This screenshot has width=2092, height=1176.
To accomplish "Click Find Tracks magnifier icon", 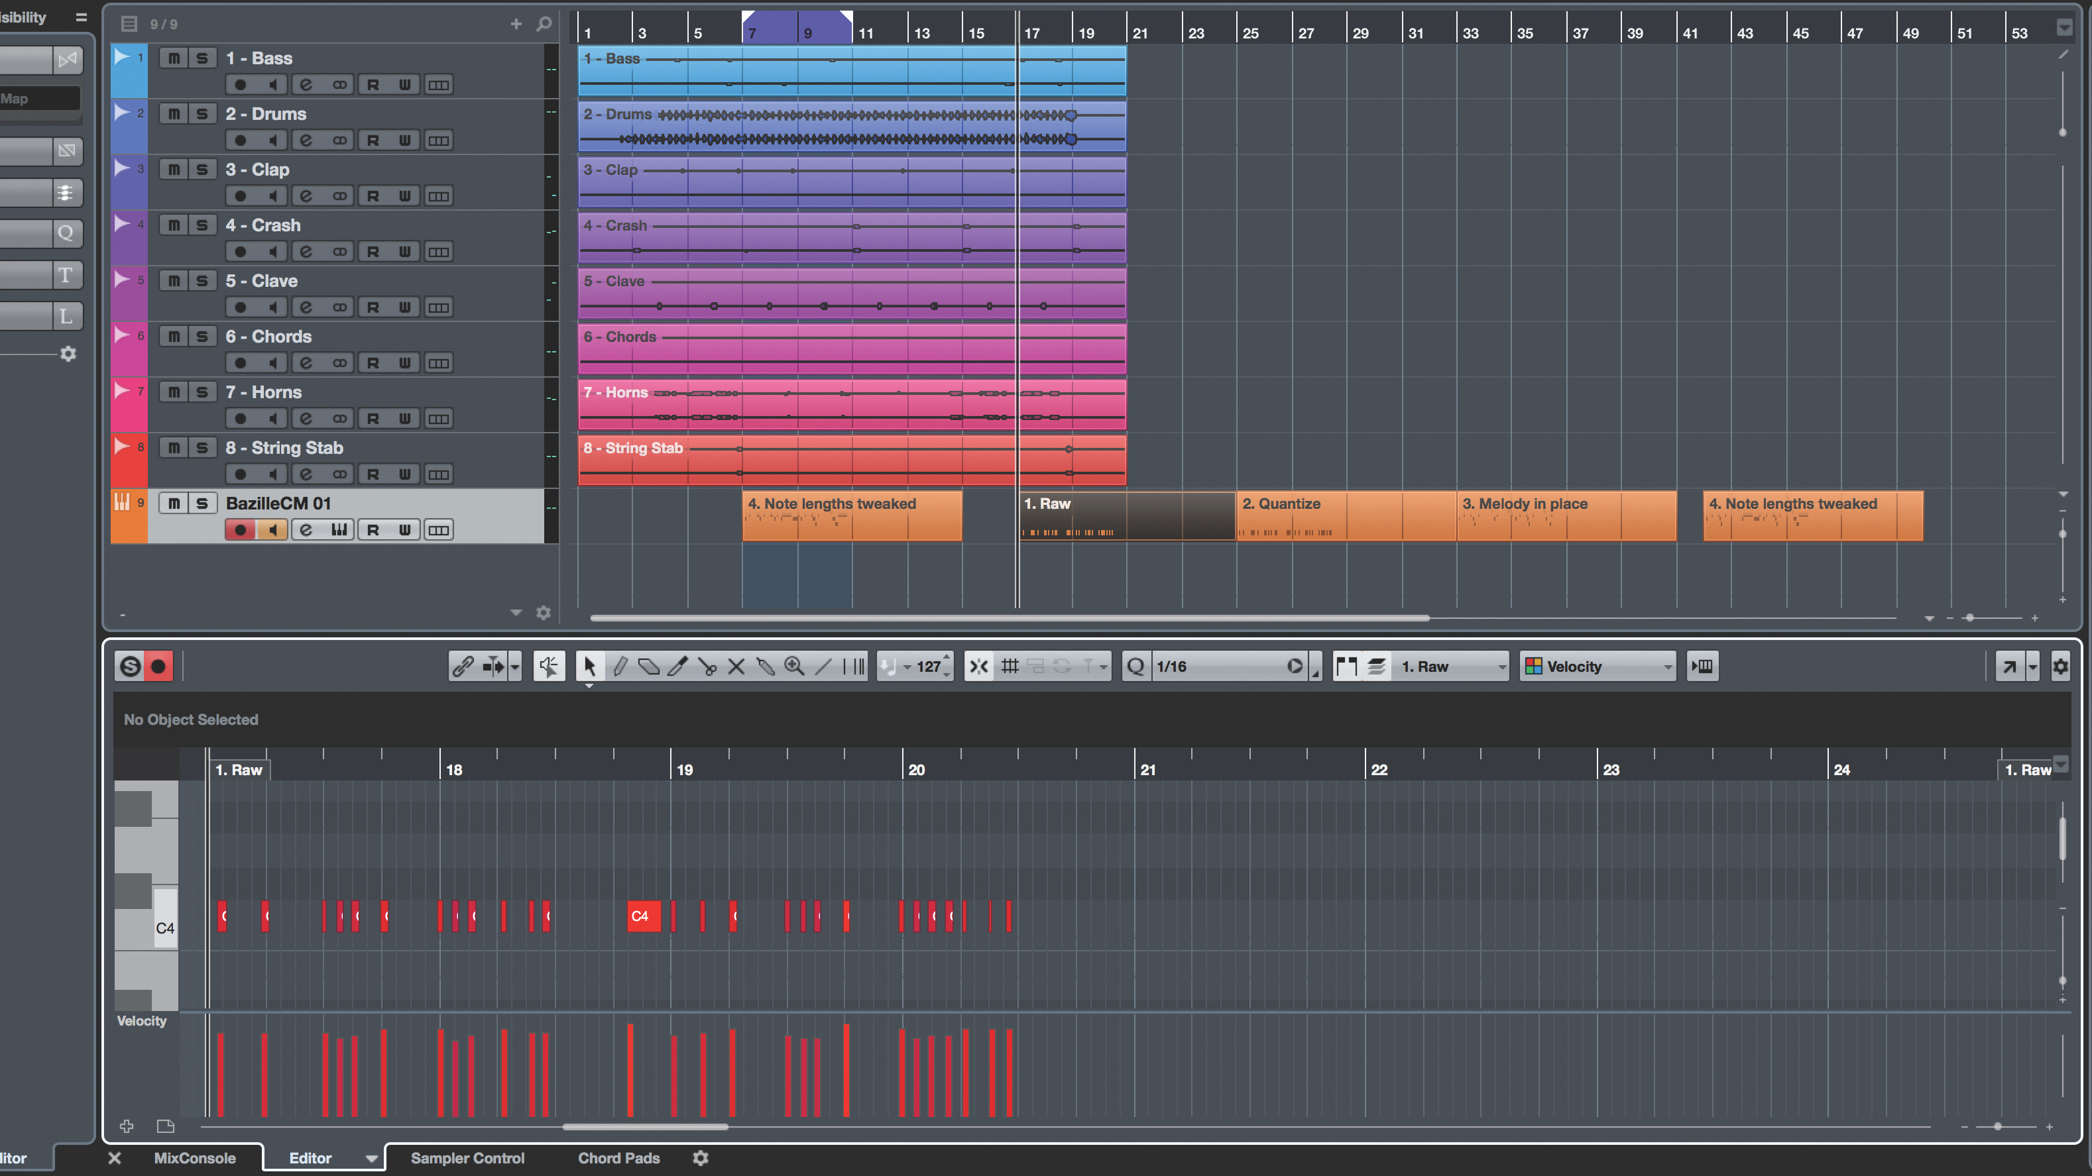I will point(544,25).
